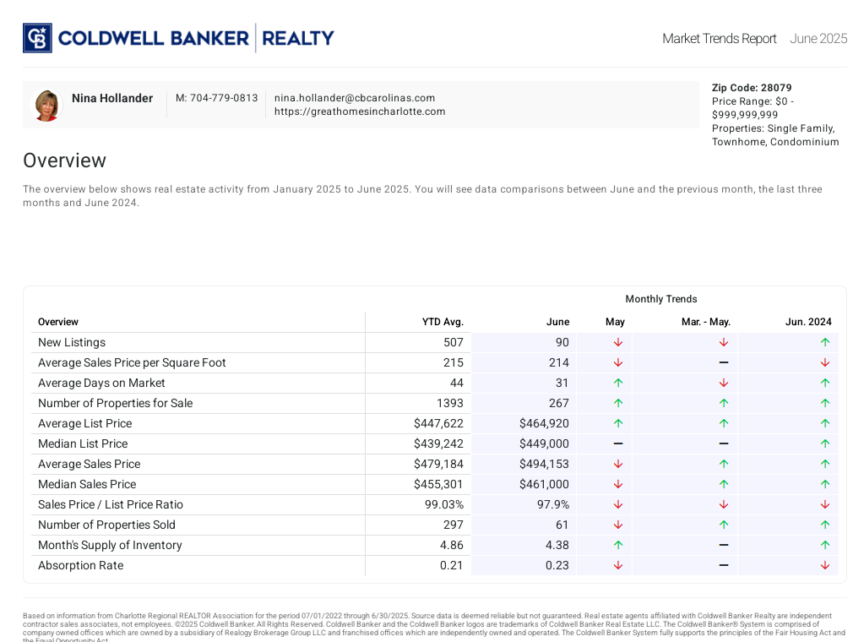Screen dimensions: 864x642
Task: Select the Median Sales Price row label
Action: coord(87,484)
